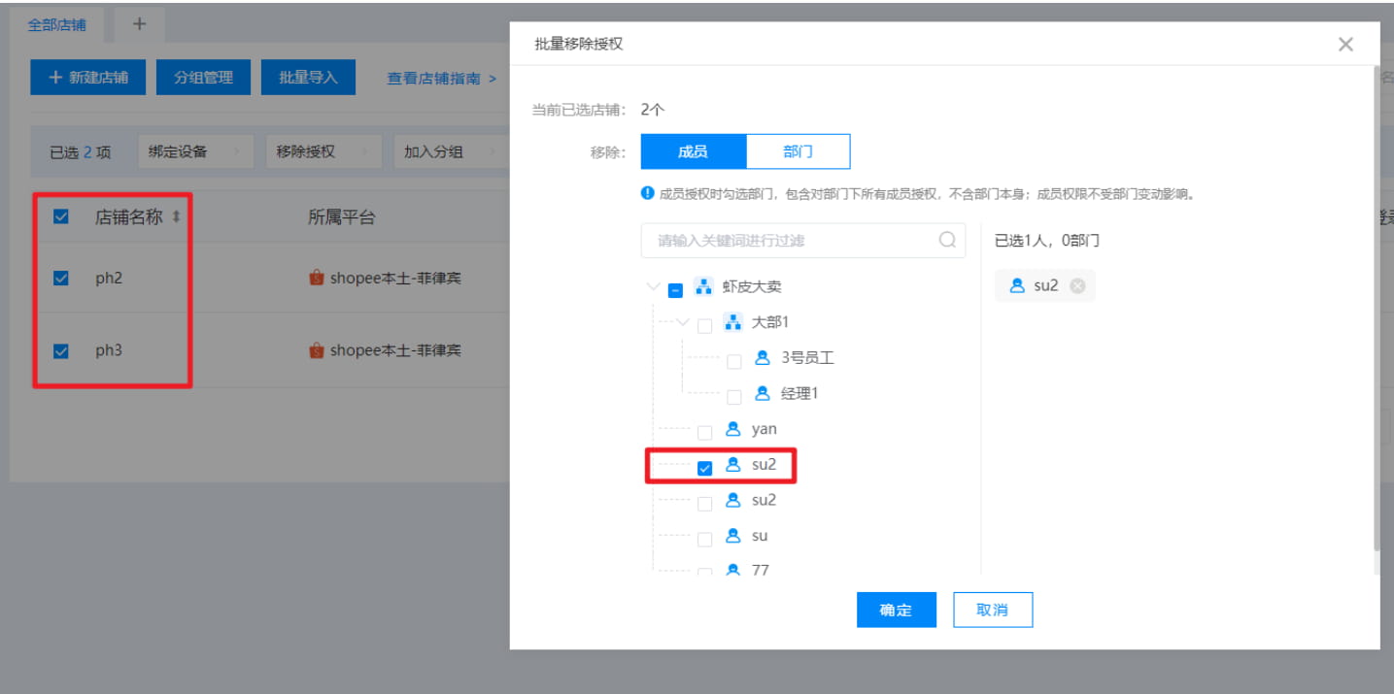This screenshot has width=1394, height=694.
Task: Click the ph2 store name
Action: tap(109, 279)
